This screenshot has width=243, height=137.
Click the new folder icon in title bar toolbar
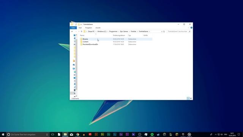tap(79, 24)
